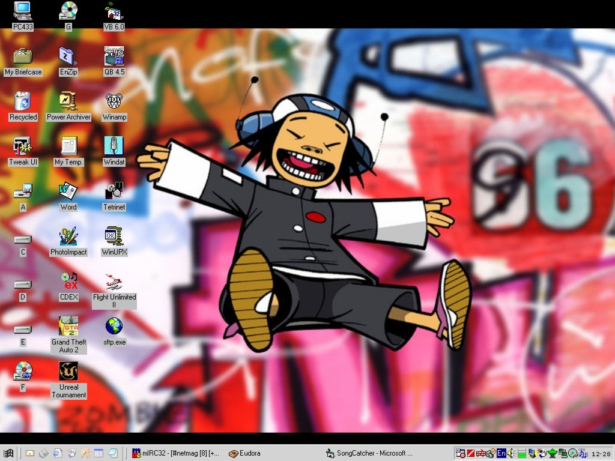Open the Tweak UI icon
The image size is (615, 461).
pyautogui.click(x=23, y=146)
